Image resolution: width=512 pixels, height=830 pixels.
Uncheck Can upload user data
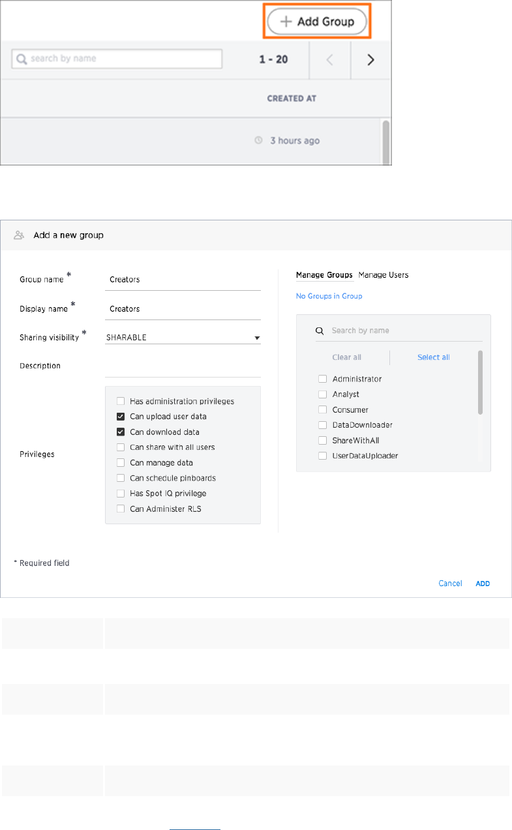[x=121, y=417]
